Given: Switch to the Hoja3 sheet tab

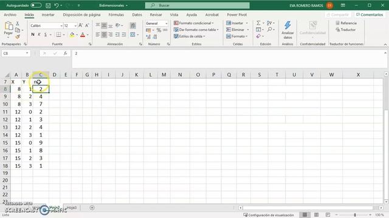Looking at the screenshot, I should click(72, 208).
